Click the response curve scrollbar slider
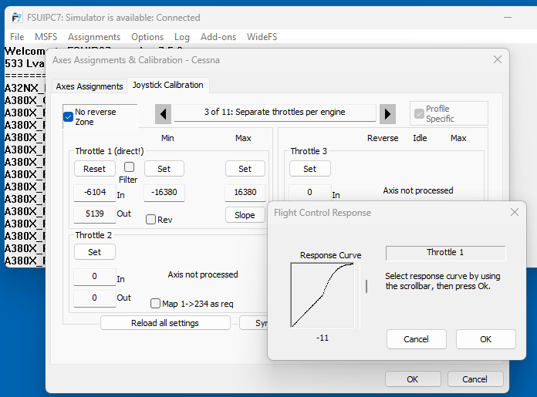Screen dimensions: 537x397 click(x=366, y=286)
